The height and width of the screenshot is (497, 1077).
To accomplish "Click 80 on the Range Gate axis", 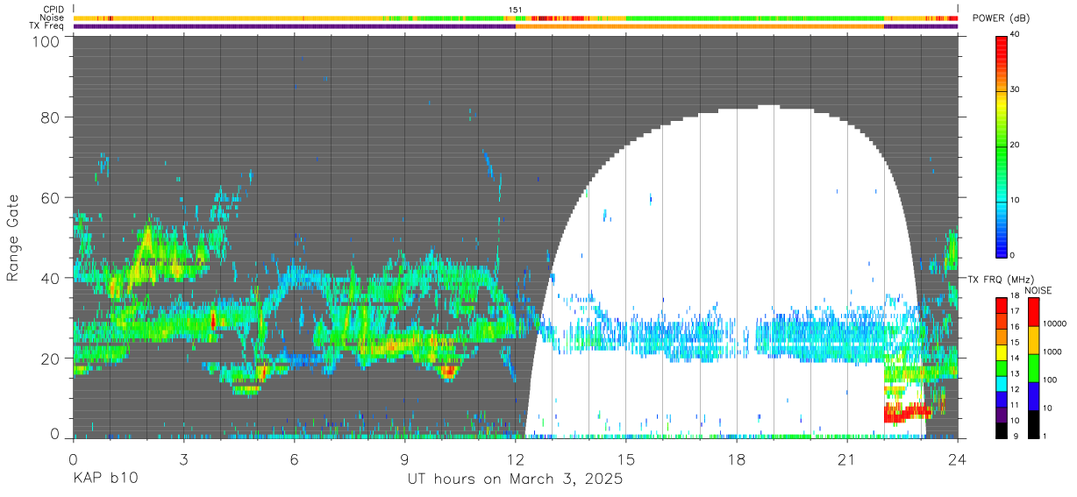I will (51, 117).
